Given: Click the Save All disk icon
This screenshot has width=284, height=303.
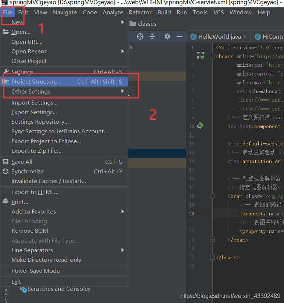Looking at the screenshot, I should 6,162.
